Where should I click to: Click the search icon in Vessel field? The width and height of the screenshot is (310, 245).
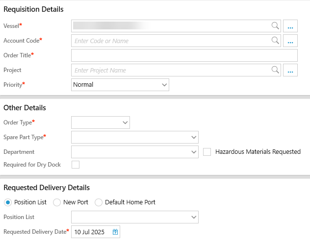click(276, 26)
